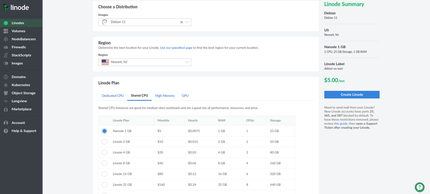Open Longview via its pulse-line icon
This screenshot has height=194, width=430.
click(x=6, y=101)
